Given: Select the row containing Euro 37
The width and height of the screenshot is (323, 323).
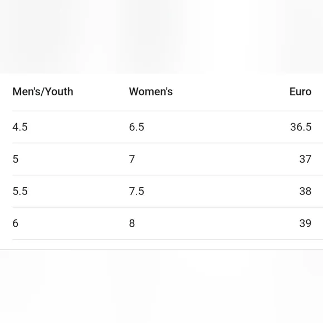Looking at the screenshot, I should (x=168, y=159).
